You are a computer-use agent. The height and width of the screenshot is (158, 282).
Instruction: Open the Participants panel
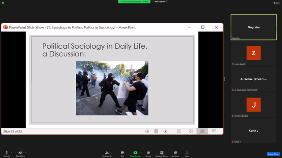[107, 154]
